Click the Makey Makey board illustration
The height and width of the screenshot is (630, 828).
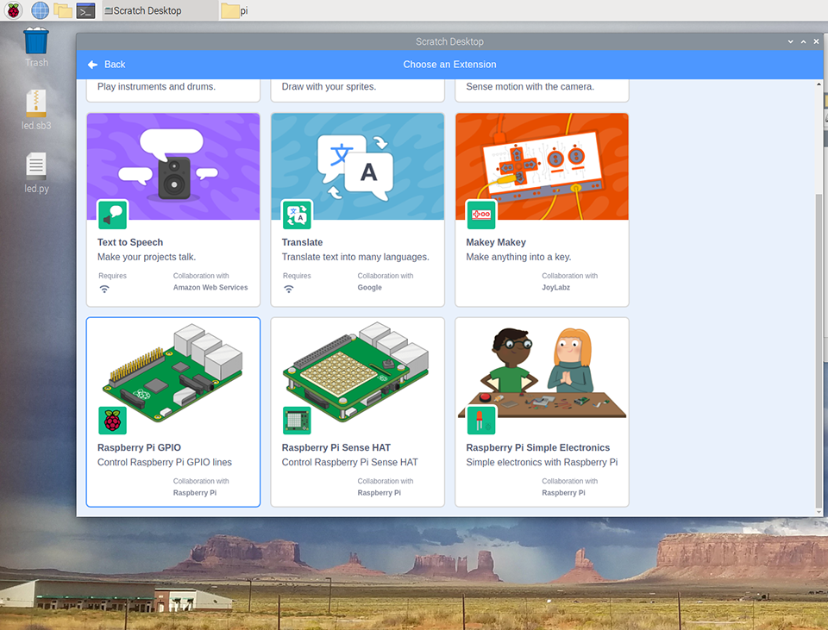(x=542, y=166)
